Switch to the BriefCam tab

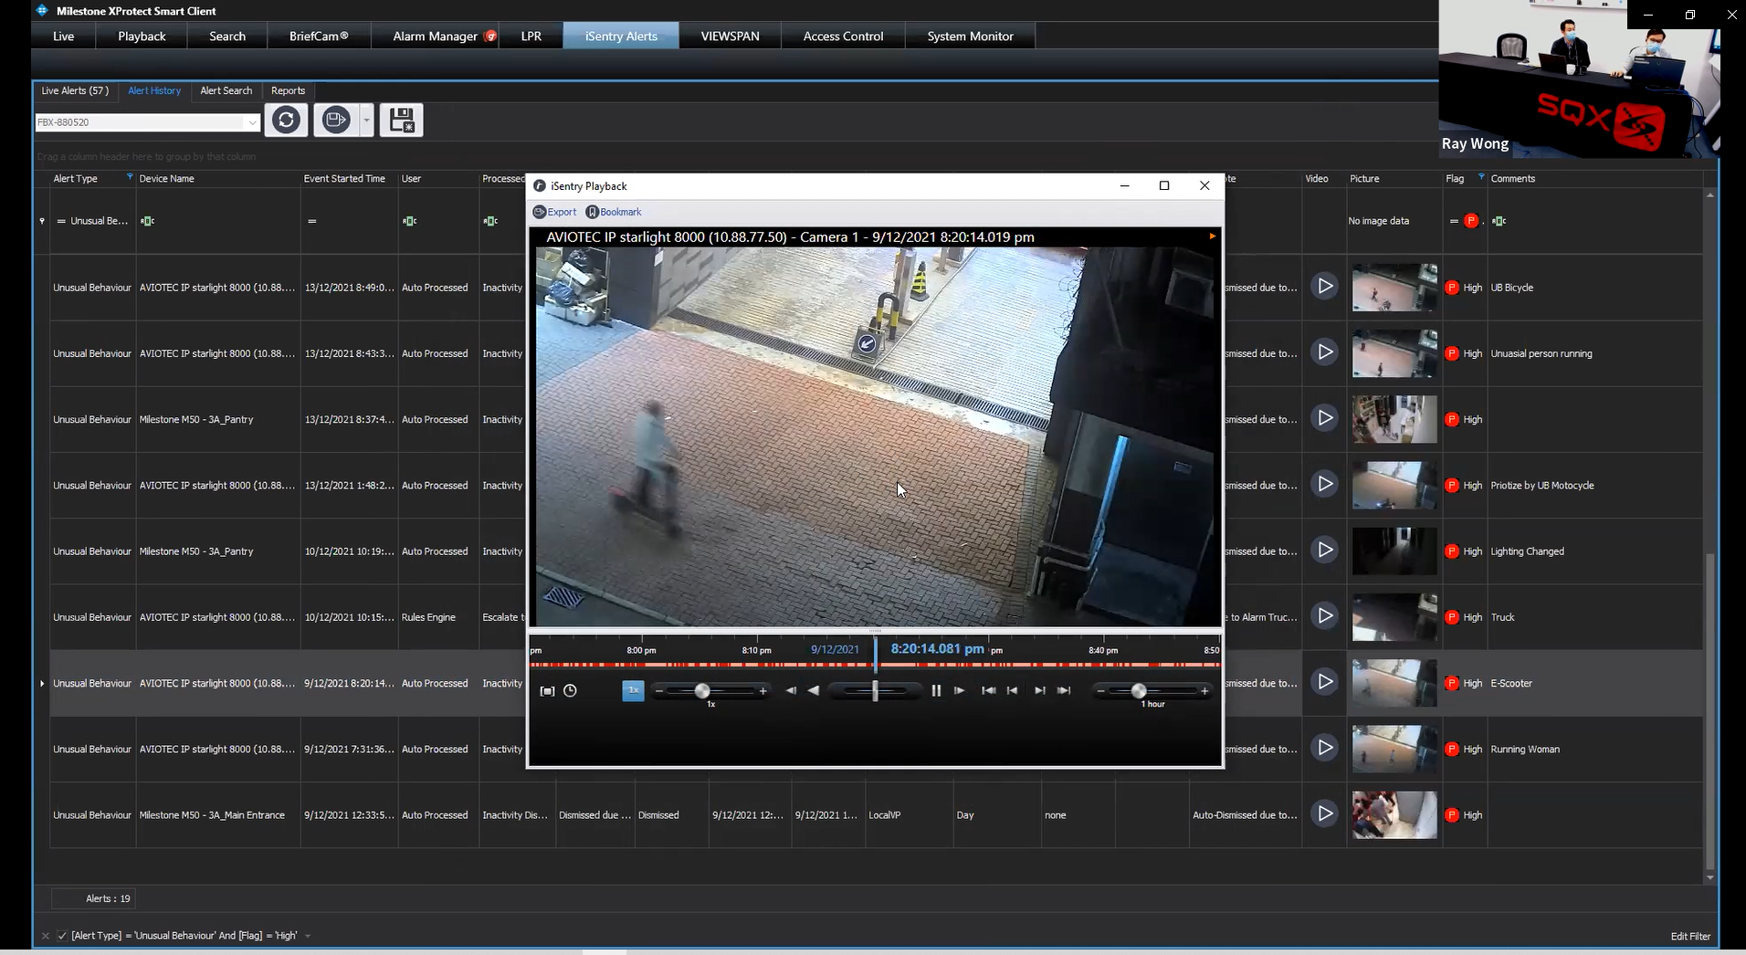click(x=319, y=37)
